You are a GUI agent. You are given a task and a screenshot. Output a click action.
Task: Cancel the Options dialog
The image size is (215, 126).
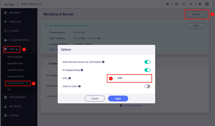(x=94, y=98)
